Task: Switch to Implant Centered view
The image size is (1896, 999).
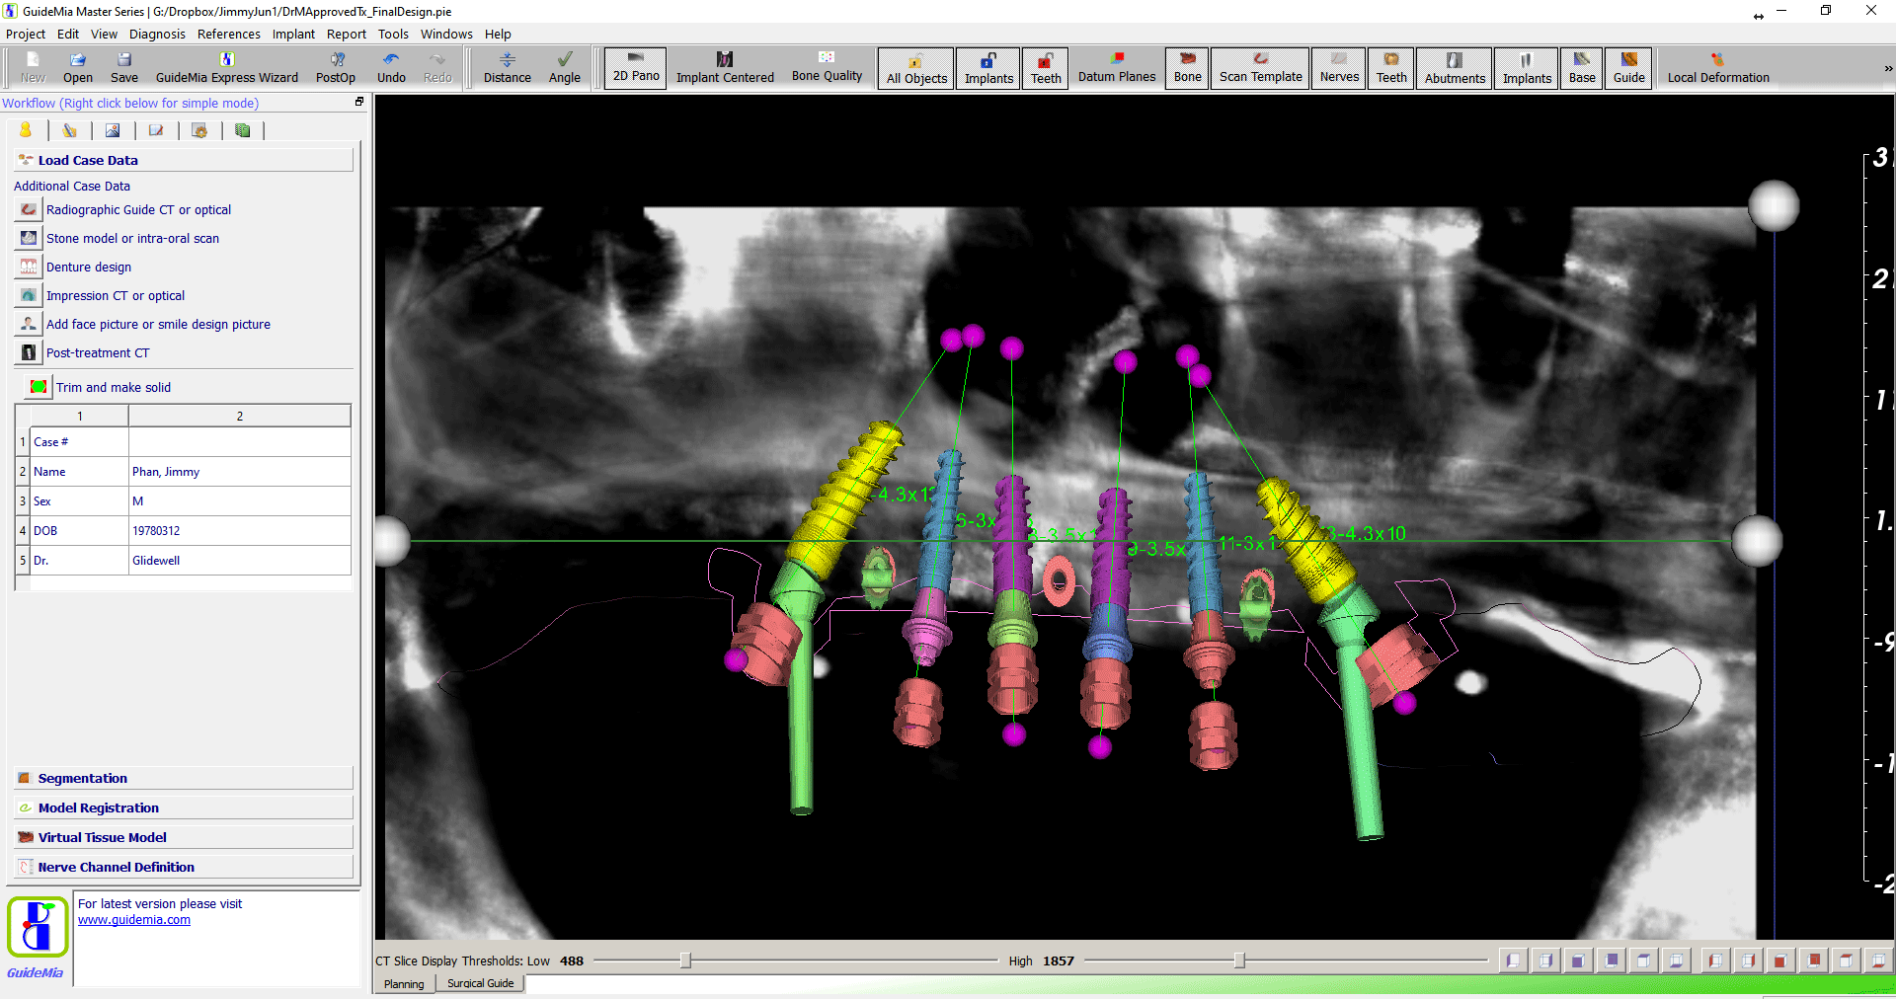Action: click(725, 67)
